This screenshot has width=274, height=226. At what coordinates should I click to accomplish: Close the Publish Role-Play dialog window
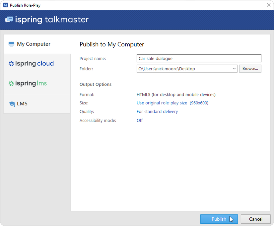point(268,5)
